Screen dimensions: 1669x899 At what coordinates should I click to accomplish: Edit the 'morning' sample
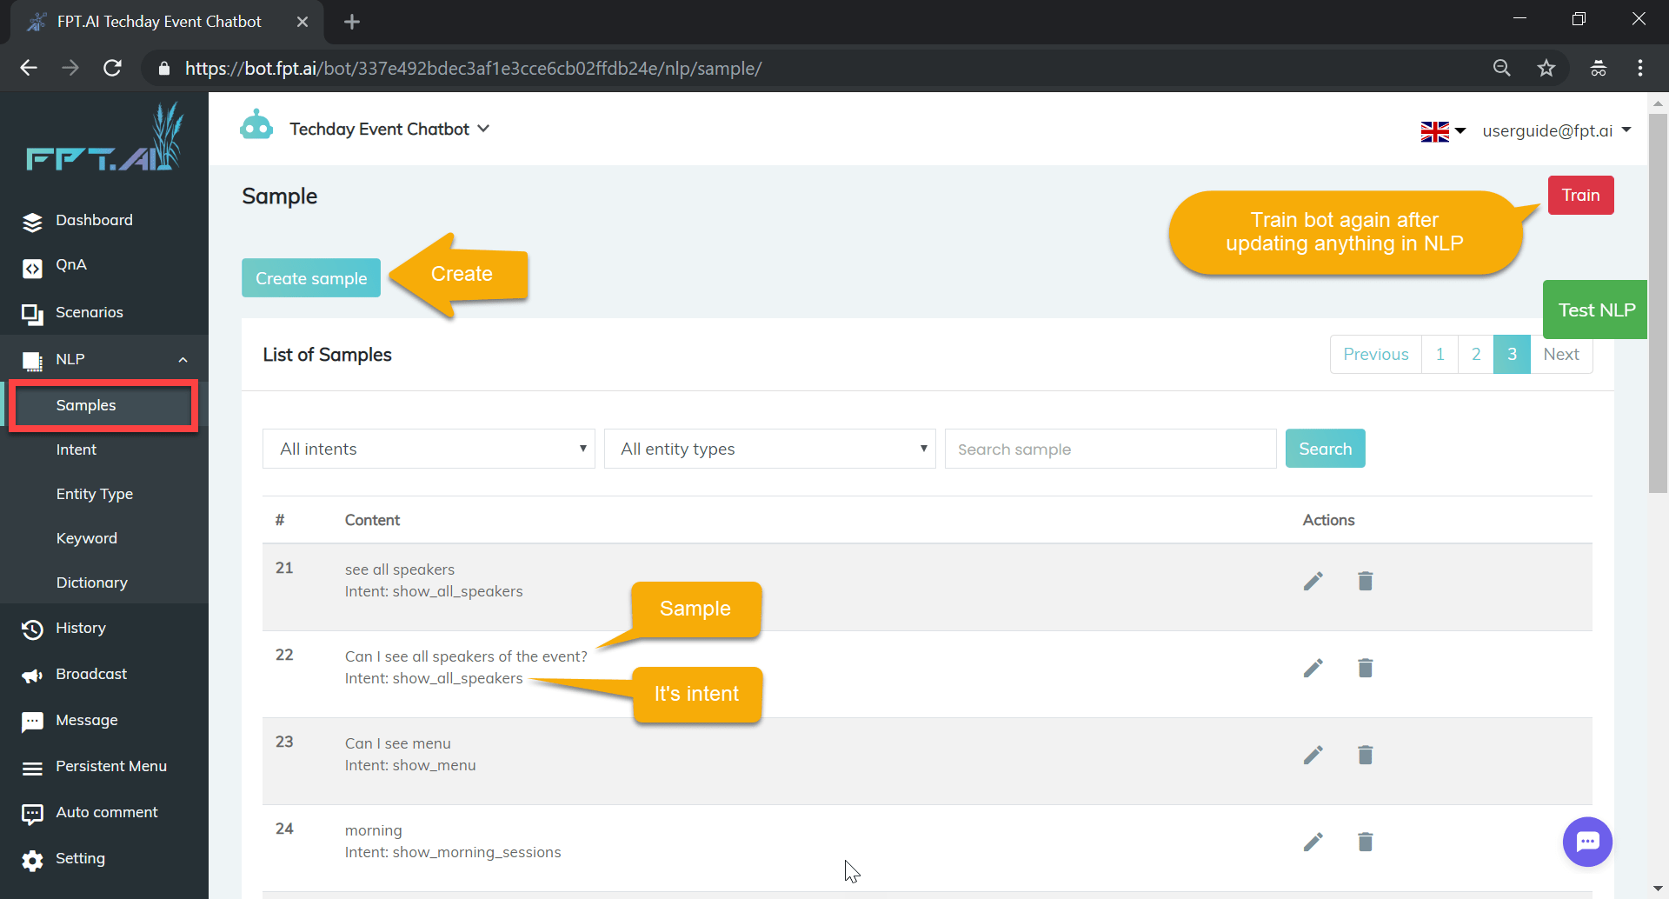(1313, 842)
